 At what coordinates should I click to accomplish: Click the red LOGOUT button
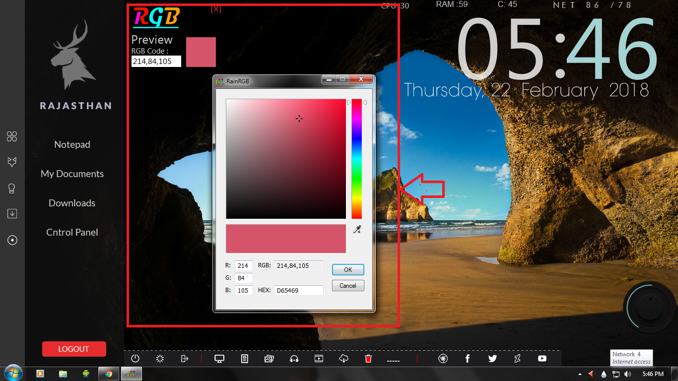73,349
